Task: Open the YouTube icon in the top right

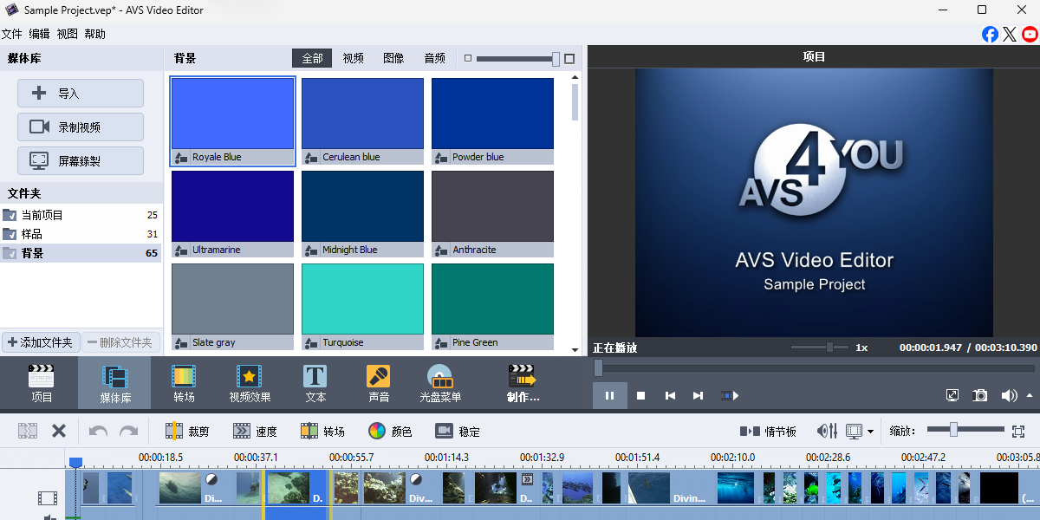Action: point(1030,34)
